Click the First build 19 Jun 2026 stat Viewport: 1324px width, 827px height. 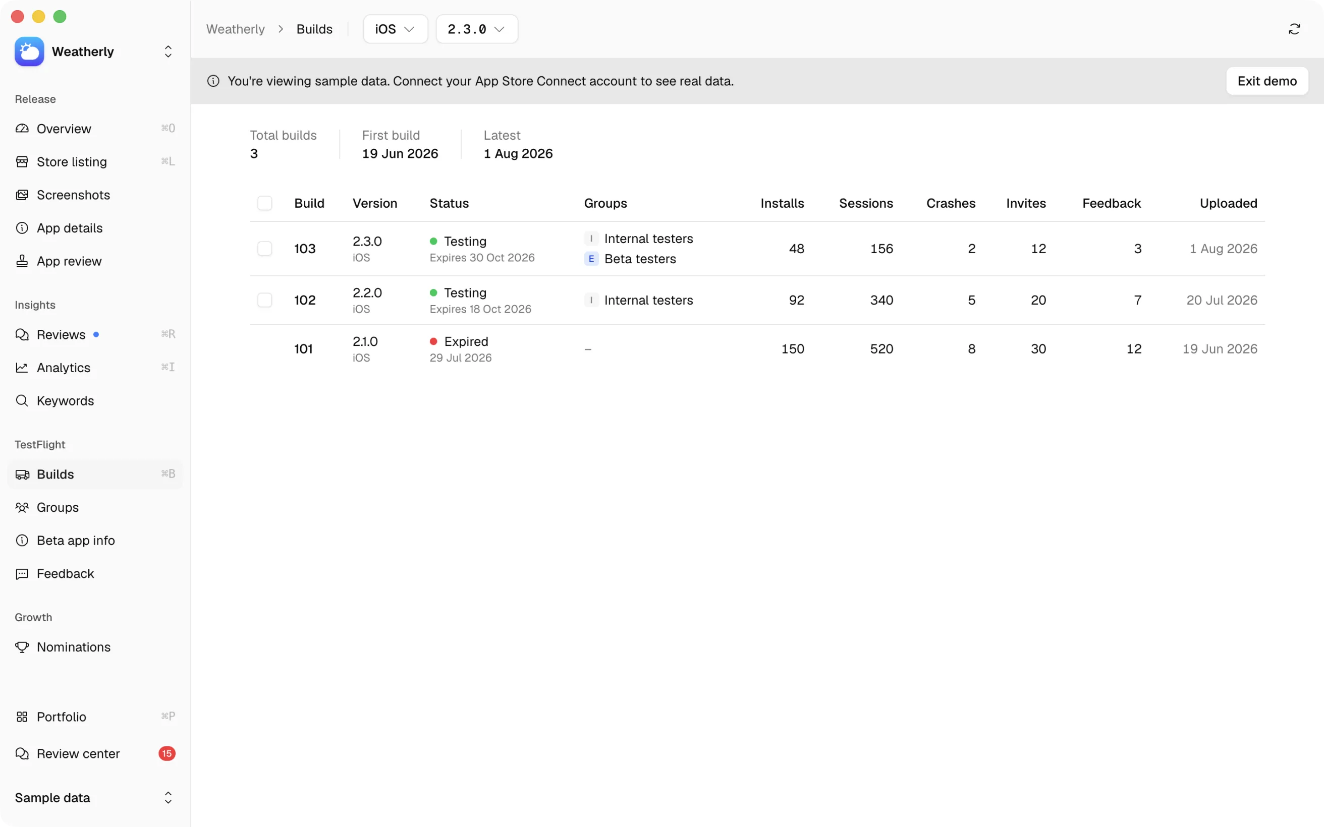[400, 145]
